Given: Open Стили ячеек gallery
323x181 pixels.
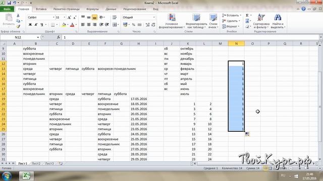Looking at the screenshot, I should [213, 21].
